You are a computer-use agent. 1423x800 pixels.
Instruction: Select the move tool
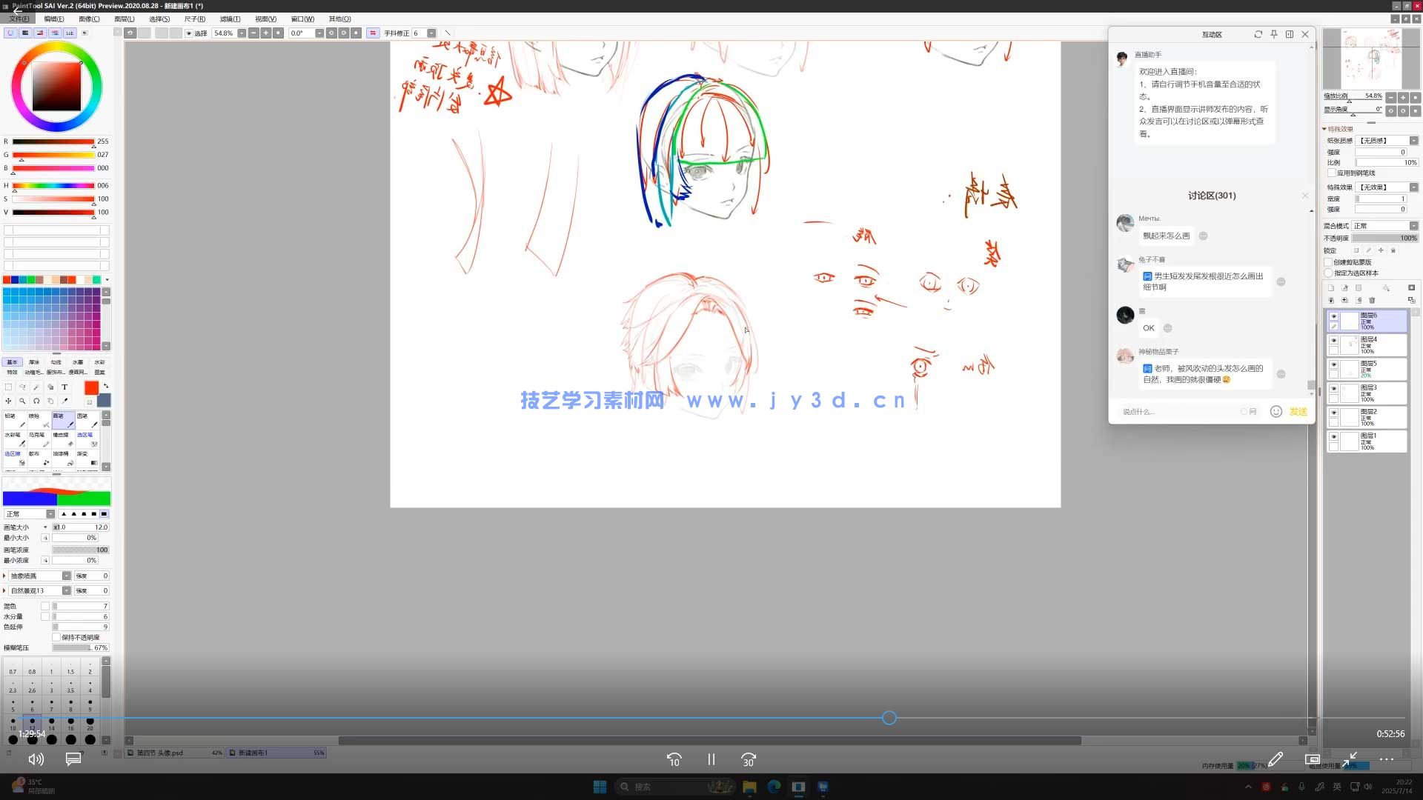click(8, 401)
